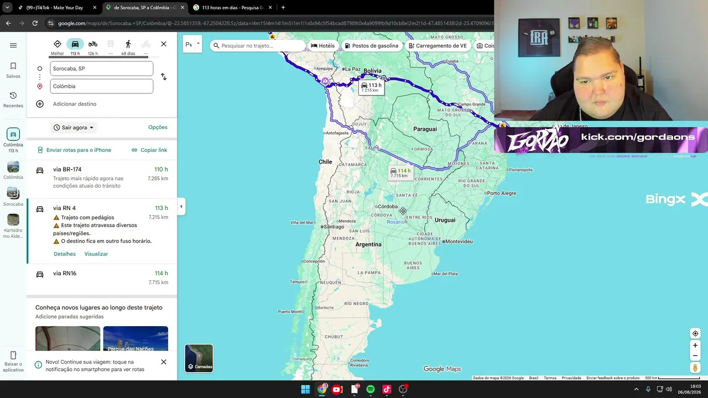Open the Recentes history panel
This screenshot has height=398, width=708.
[13, 99]
